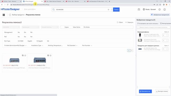The image size is (171, 96).
Task: Toggle Выбранные продукты(3) panel button
Action: click(160, 15)
